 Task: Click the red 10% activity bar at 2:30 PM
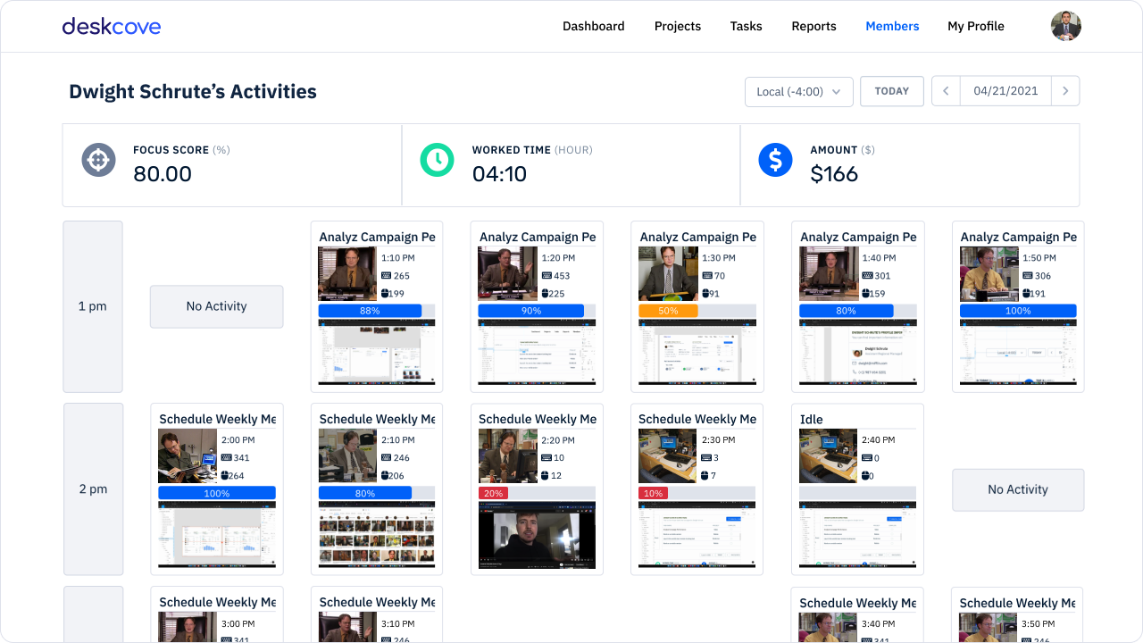pyautogui.click(x=653, y=493)
